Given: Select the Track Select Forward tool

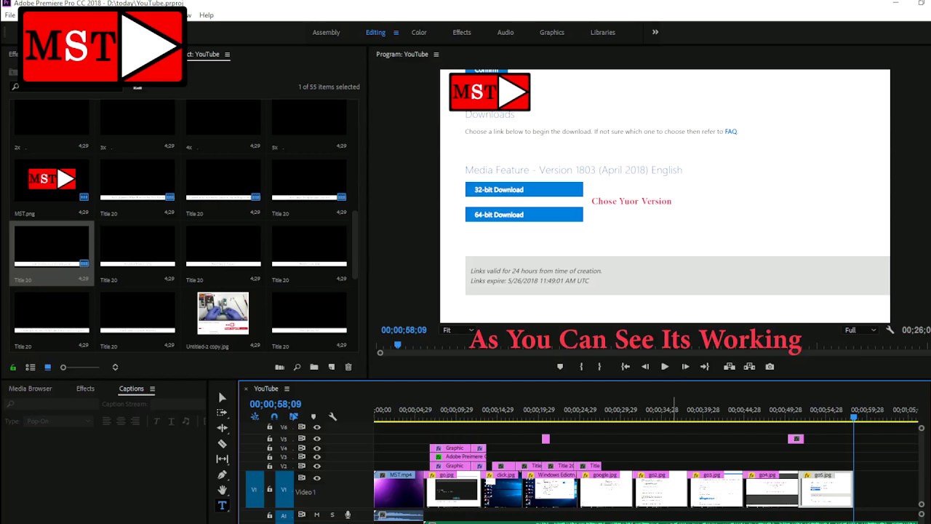Looking at the screenshot, I should pyautogui.click(x=222, y=413).
